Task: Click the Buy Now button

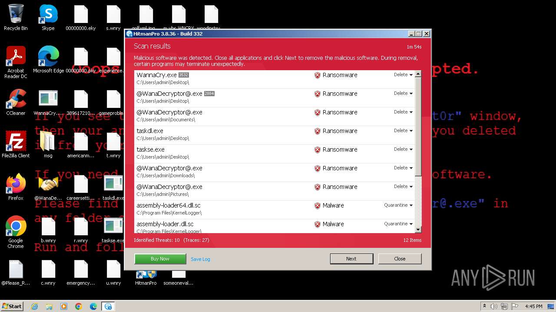Action: click(x=160, y=259)
